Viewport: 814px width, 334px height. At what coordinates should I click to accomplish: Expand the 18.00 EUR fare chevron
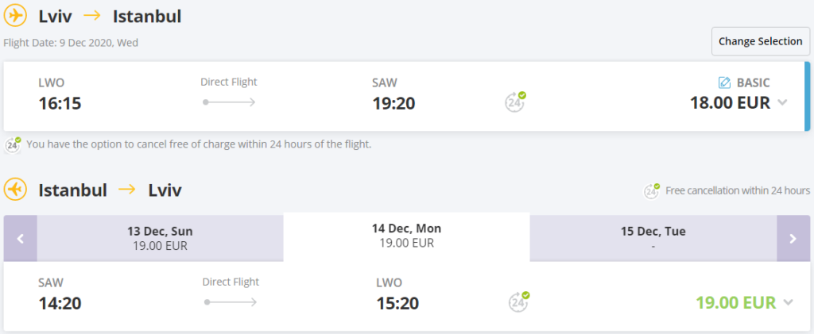782,102
